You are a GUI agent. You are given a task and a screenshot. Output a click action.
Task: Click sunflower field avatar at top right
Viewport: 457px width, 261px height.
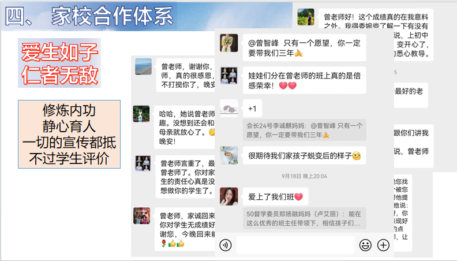(306, 17)
